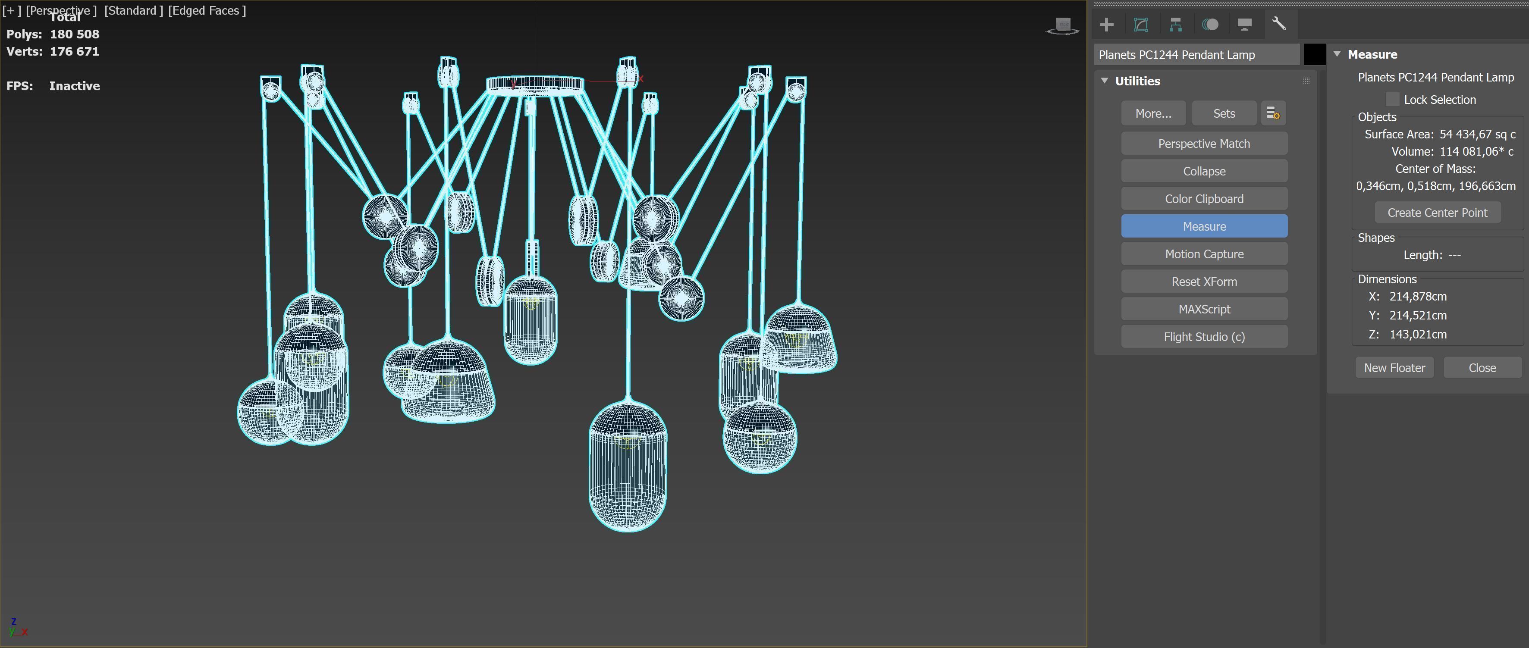Click the More... utilities button
The image size is (1529, 648).
(x=1153, y=113)
